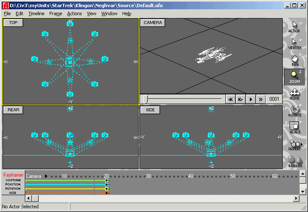Open the Timeline menu
Viewport: 308px width, 212px height.
point(36,13)
